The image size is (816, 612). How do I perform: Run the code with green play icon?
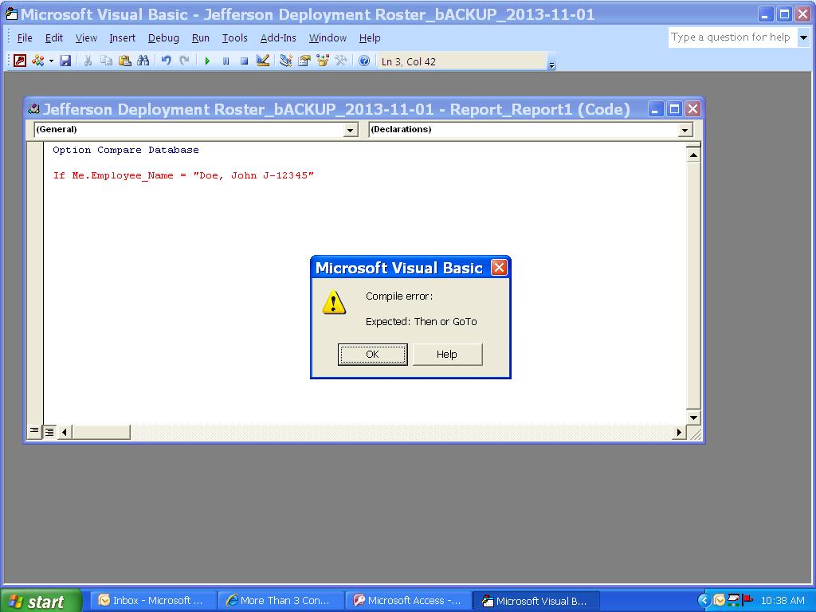(x=207, y=61)
